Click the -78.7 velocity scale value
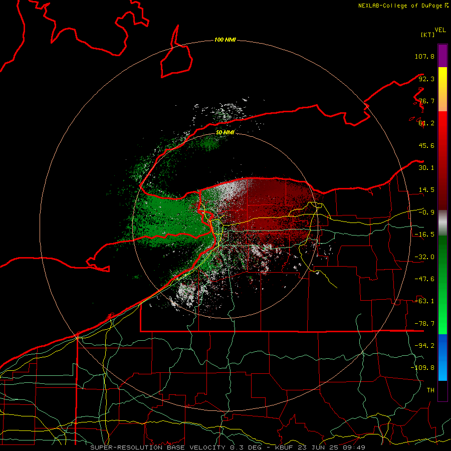Viewport: 451px width, 451px height. point(424,324)
